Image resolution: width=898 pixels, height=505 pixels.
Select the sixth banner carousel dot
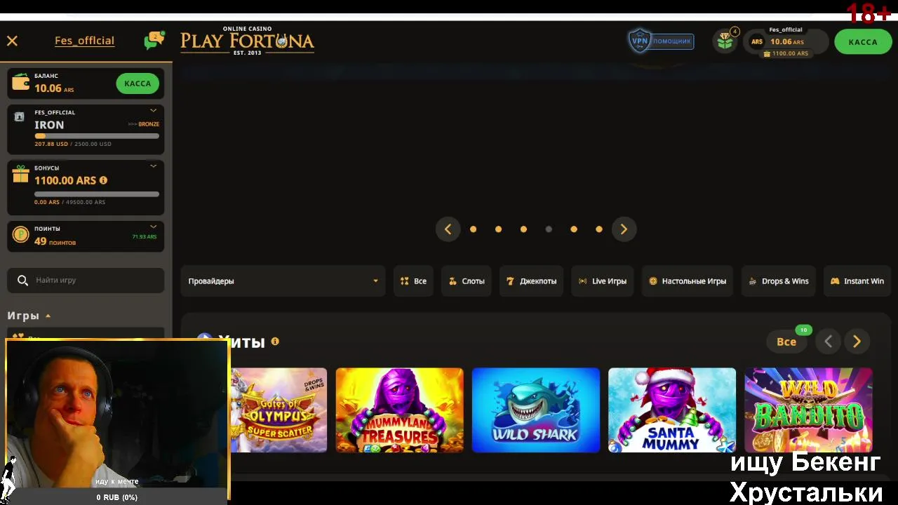[x=599, y=229]
